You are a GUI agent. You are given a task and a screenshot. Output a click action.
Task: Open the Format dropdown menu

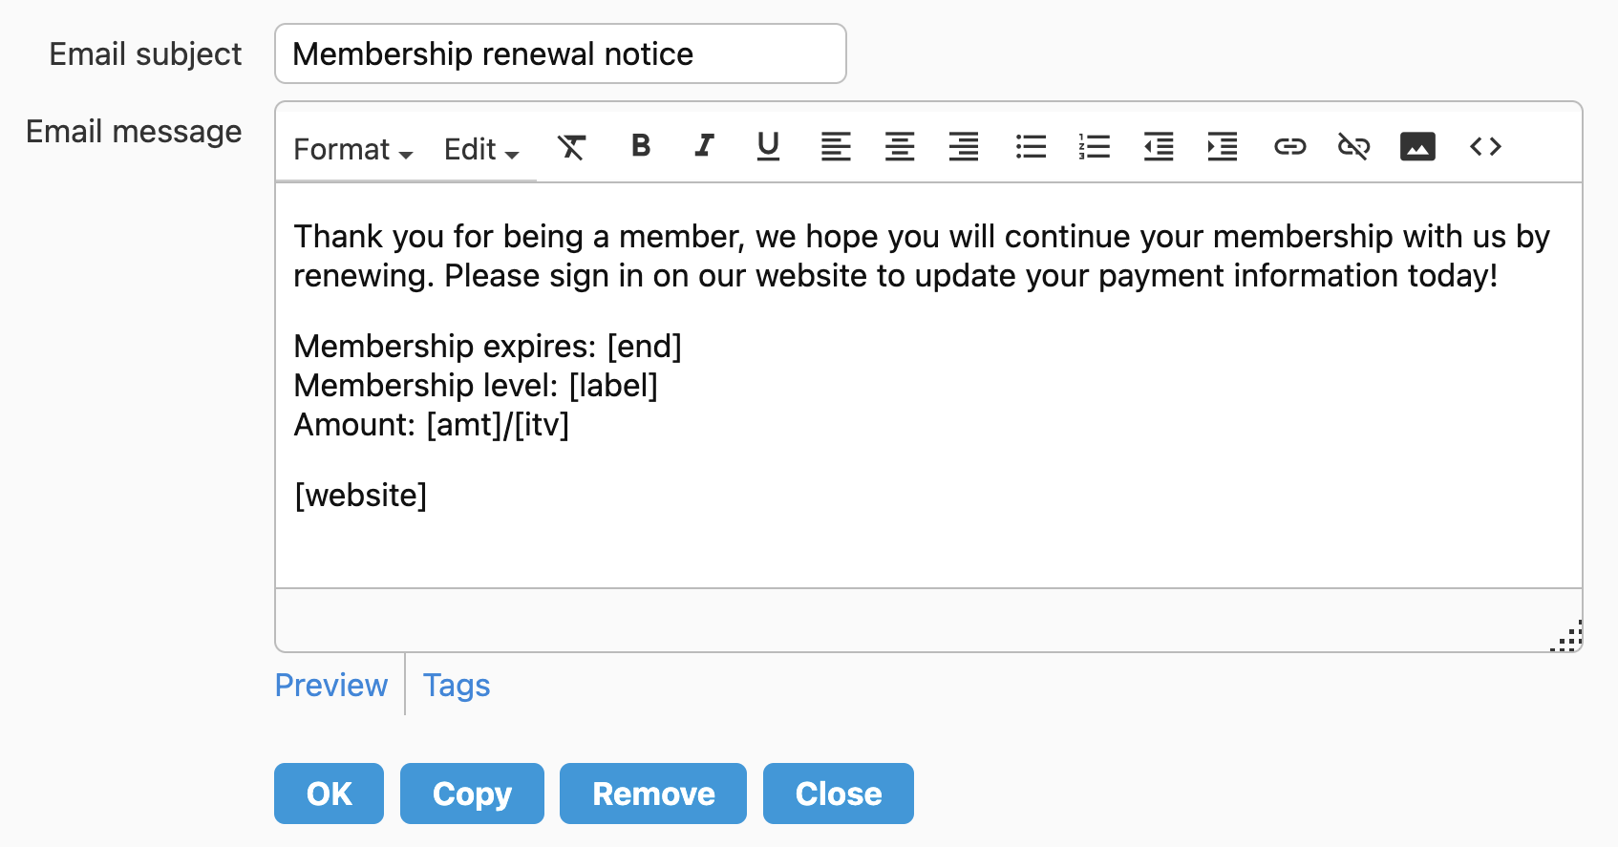352,150
